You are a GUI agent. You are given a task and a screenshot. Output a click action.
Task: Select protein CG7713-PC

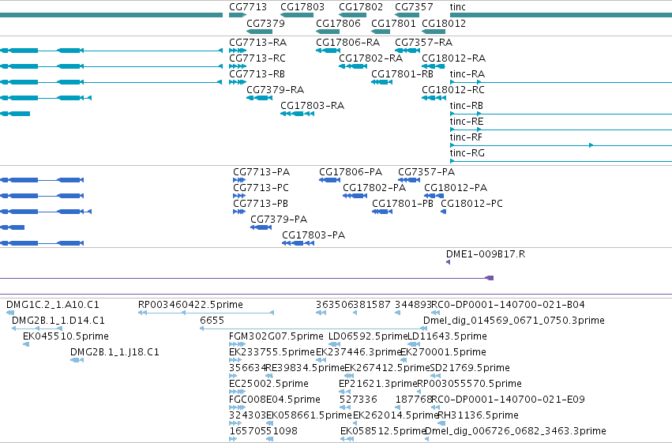(x=261, y=188)
